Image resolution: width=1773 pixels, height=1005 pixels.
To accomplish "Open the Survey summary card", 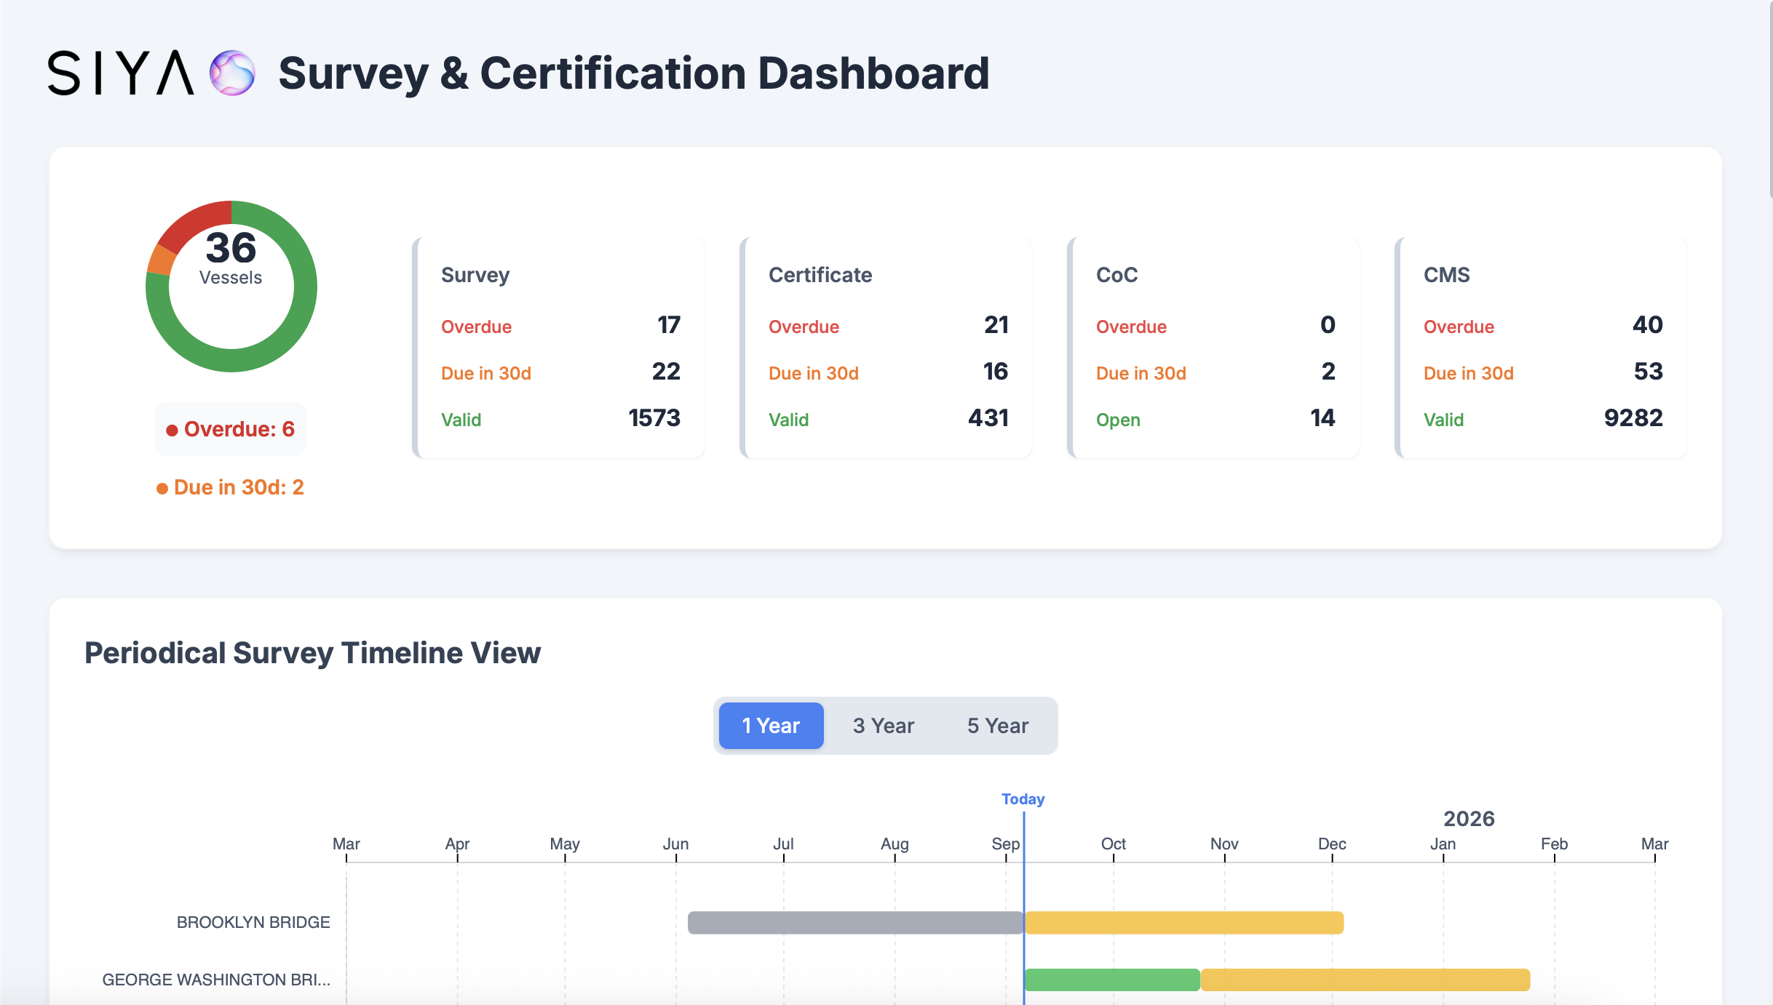I will (559, 347).
